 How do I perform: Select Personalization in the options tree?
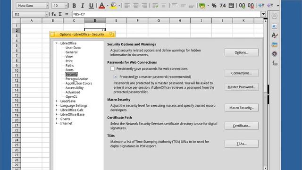click(x=77, y=79)
